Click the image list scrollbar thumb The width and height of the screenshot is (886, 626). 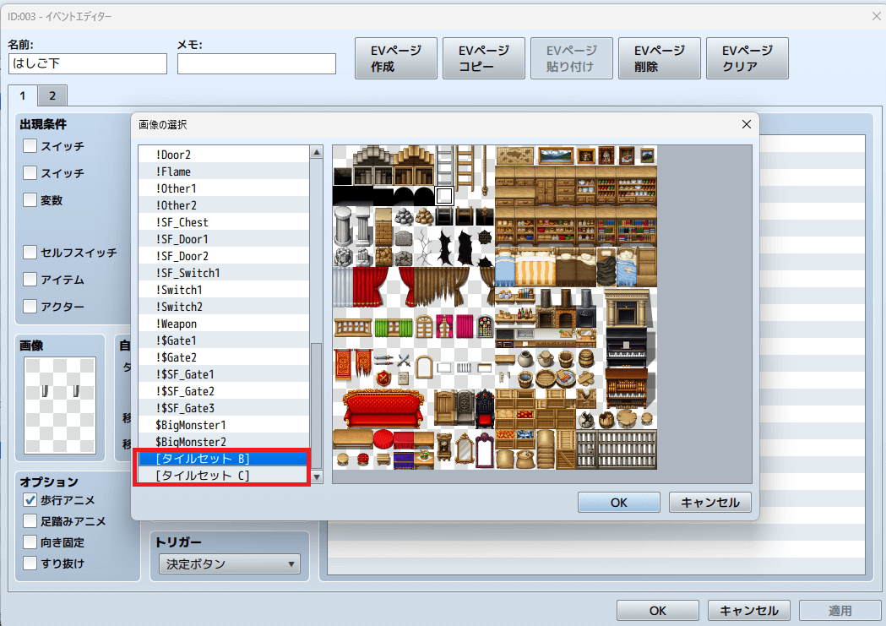point(317,406)
